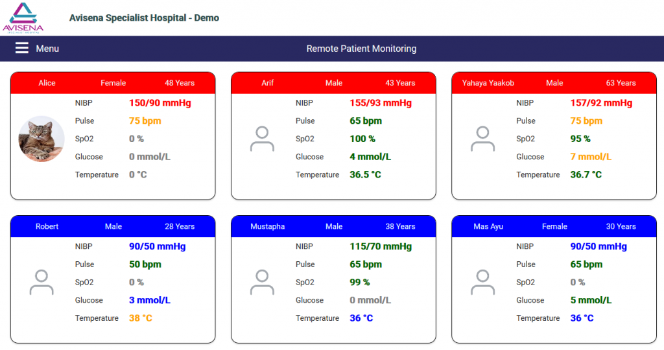
Task: Click Alice's cat profile photo
Action: [41, 139]
